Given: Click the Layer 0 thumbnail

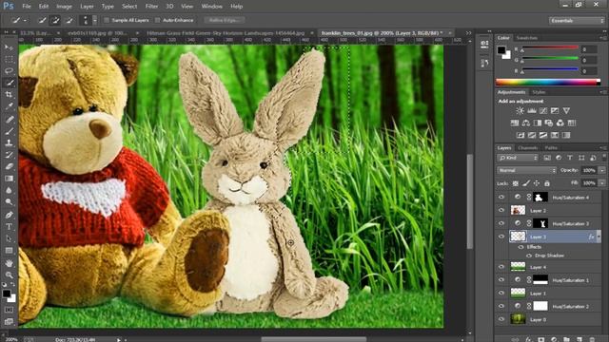Looking at the screenshot, I should [518, 319].
